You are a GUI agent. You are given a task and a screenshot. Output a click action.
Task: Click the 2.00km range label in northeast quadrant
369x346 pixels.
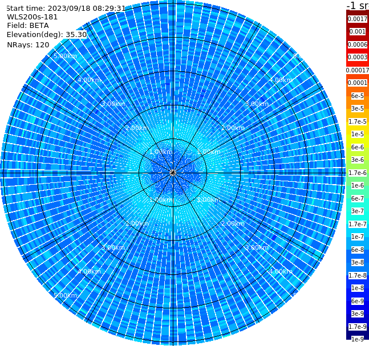[x=233, y=128]
